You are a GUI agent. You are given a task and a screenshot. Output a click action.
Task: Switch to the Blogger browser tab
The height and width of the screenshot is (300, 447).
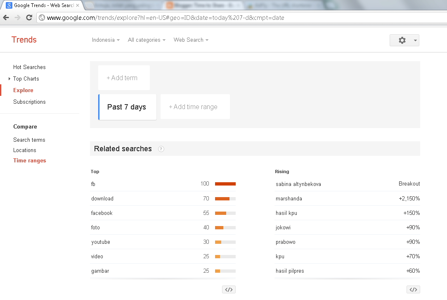(198, 6)
